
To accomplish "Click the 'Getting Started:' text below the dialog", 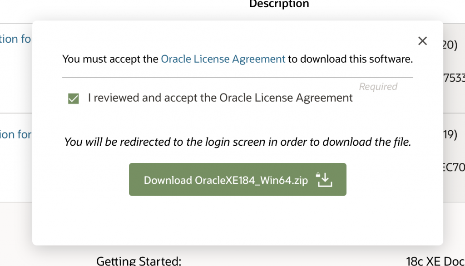I will tap(139, 261).
